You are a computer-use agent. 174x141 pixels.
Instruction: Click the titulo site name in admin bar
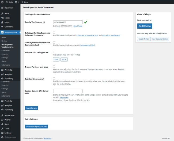pos(11,2)
